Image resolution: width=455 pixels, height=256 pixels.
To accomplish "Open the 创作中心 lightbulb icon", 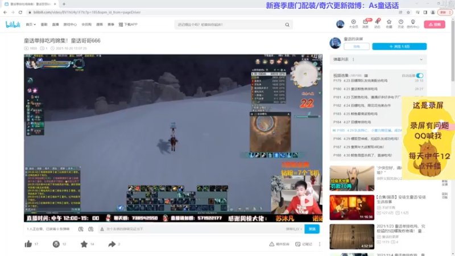I will [413, 24].
